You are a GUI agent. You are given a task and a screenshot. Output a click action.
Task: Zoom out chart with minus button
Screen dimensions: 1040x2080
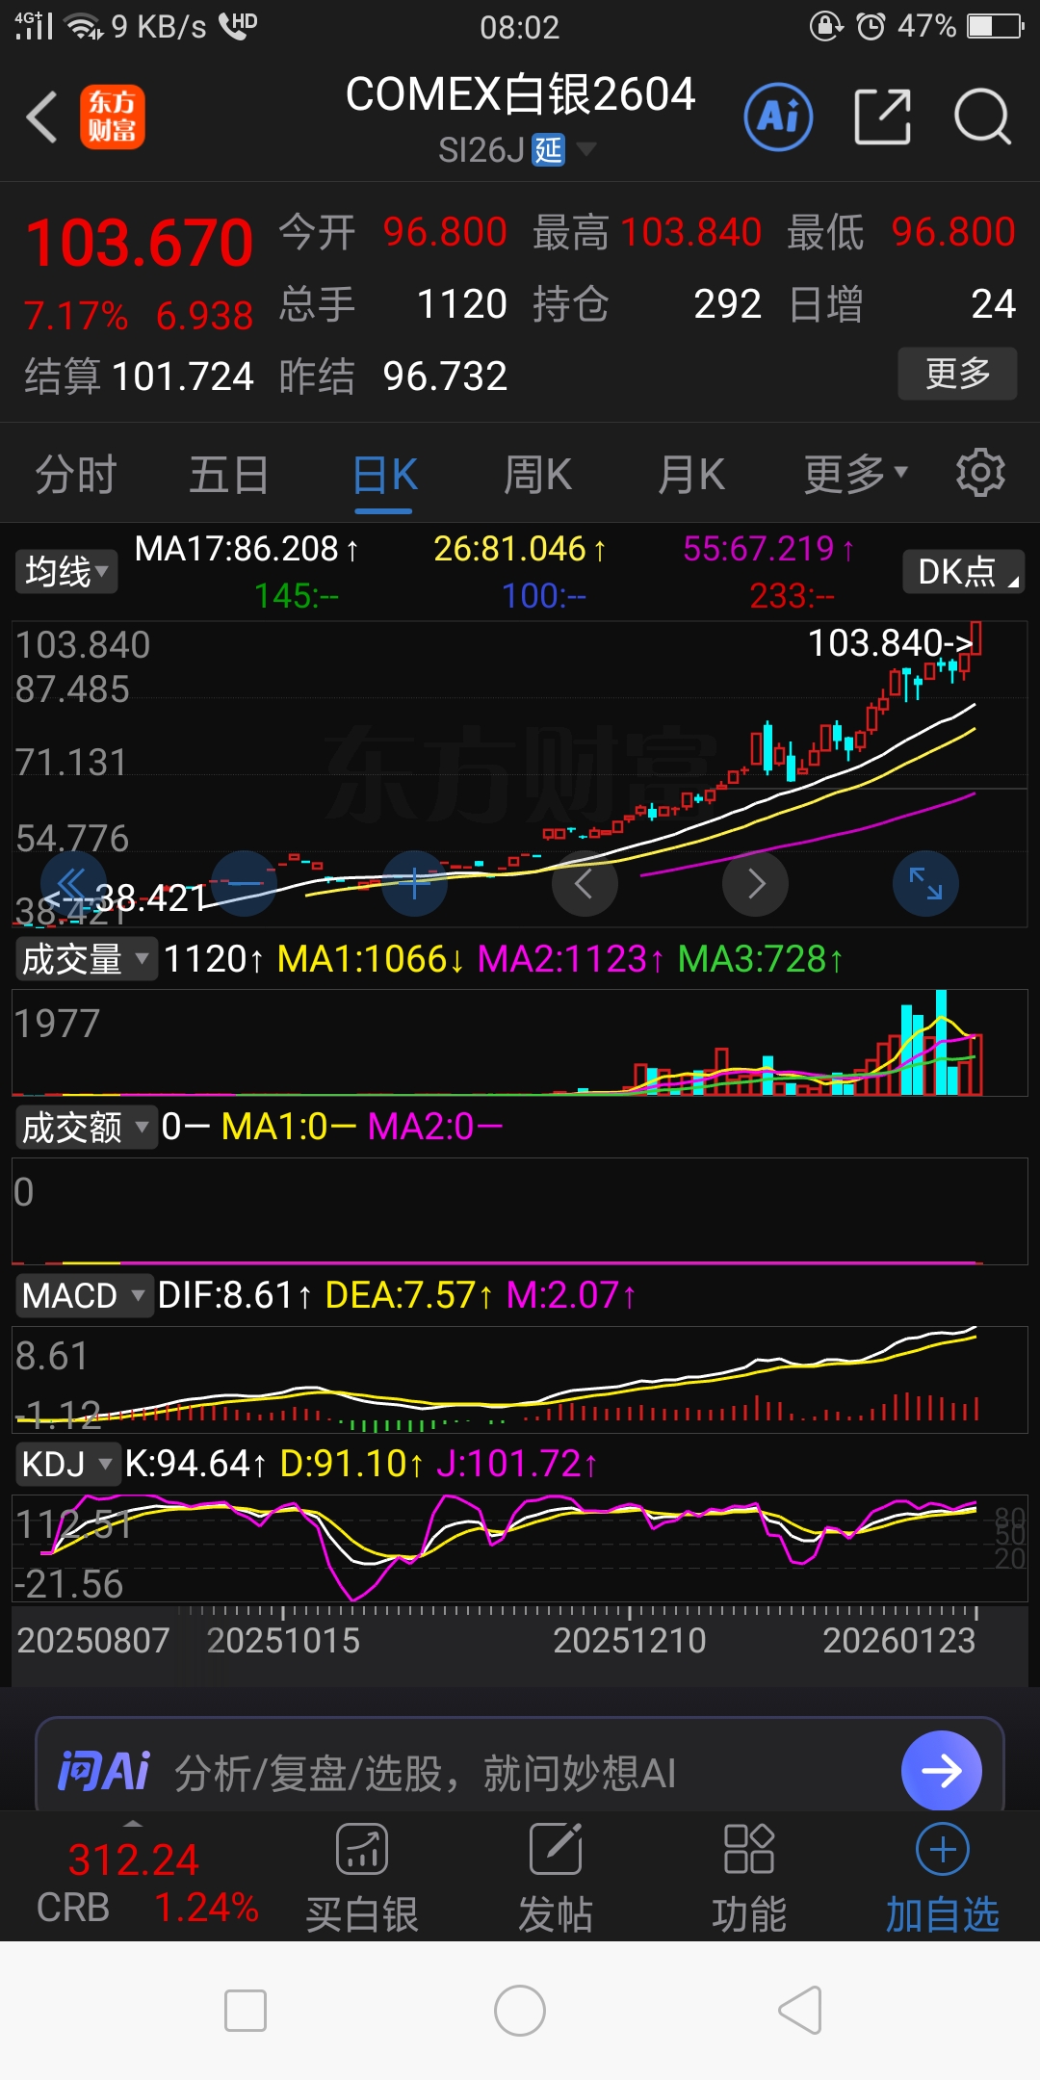tap(245, 883)
